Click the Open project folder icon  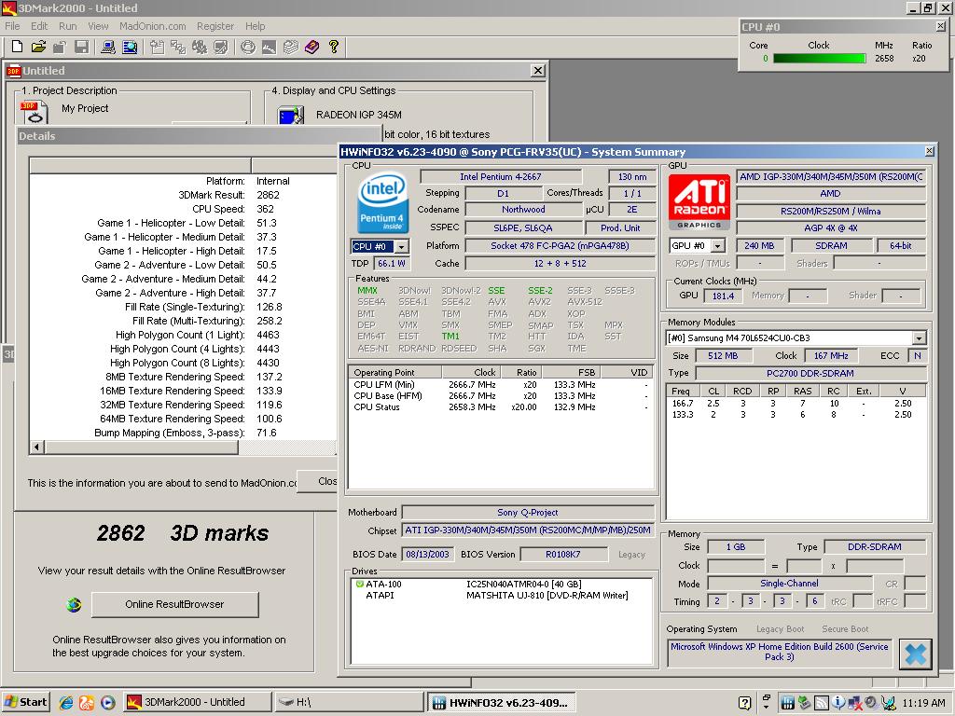point(38,47)
